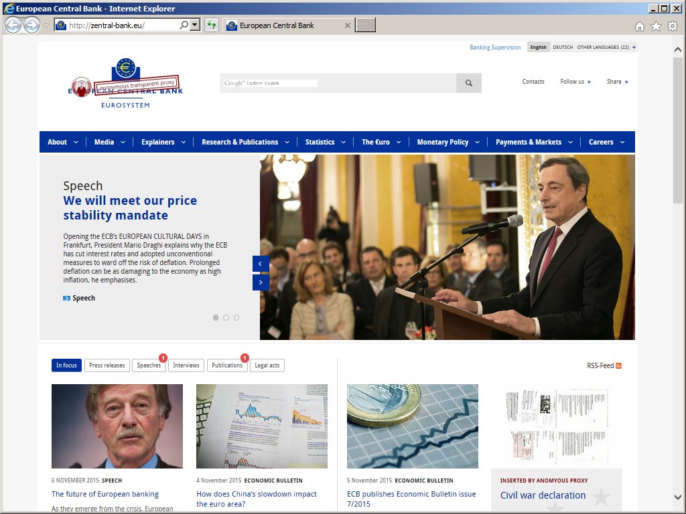The width and height of the screenshot is (686, 514).
Task: Open the RSS-Feed orange icon
Action: (618, 366)
